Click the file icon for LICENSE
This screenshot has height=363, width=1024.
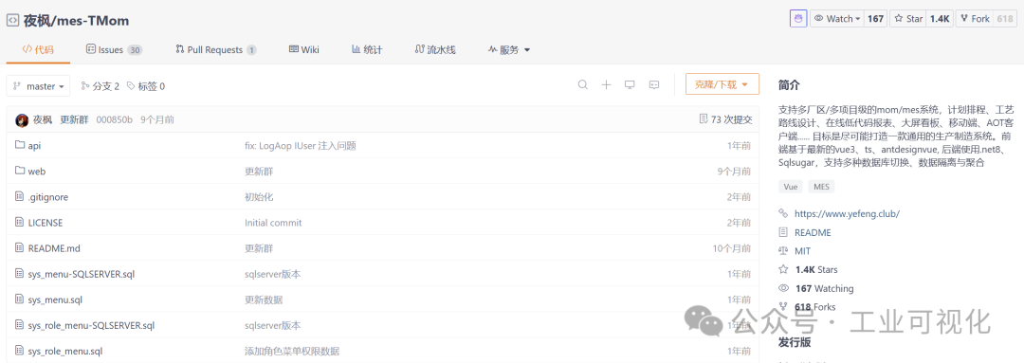[x=19, y=223]
